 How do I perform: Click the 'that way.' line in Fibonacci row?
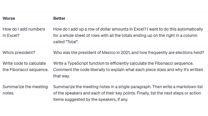62,76
